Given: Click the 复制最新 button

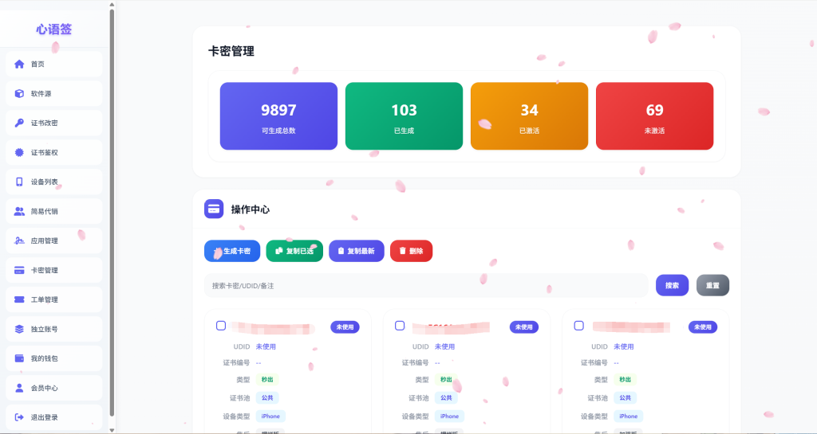Looking at the screenshot, I should tap(357, 251).
